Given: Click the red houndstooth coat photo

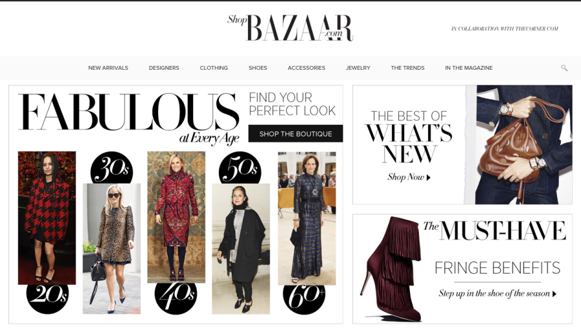Looking at the screenshot, I should (47, 218).
